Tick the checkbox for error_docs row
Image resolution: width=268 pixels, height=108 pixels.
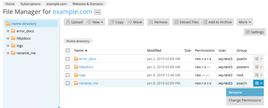(x=68, y=59)
